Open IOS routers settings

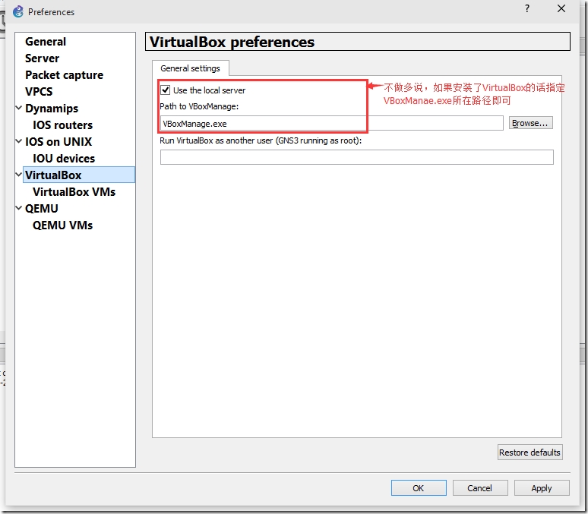click(62, 125)
